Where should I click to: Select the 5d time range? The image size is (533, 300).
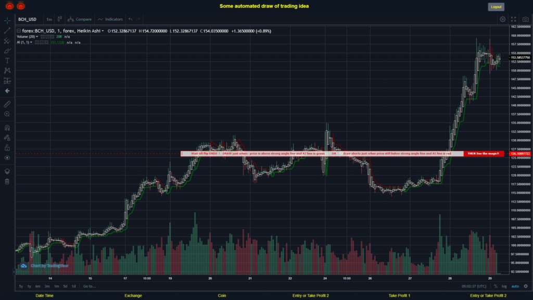click(65, 286)
